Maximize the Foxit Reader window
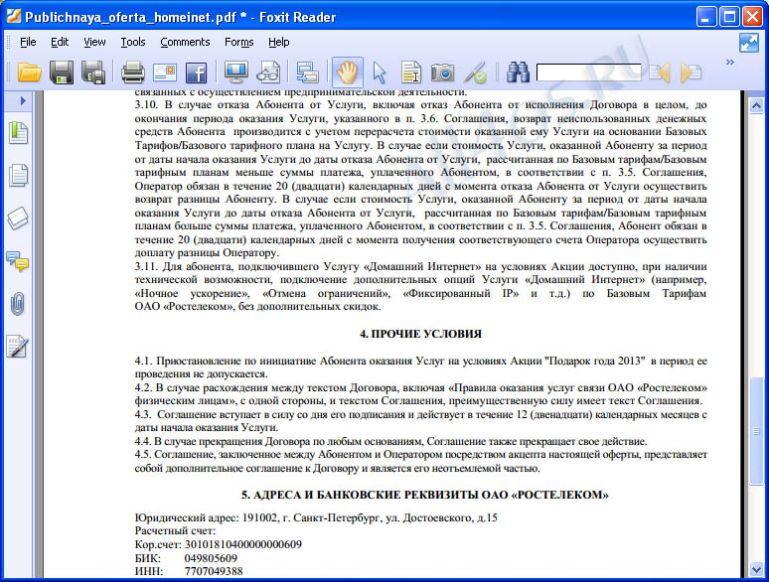769x582 pixels. [729, 17]
